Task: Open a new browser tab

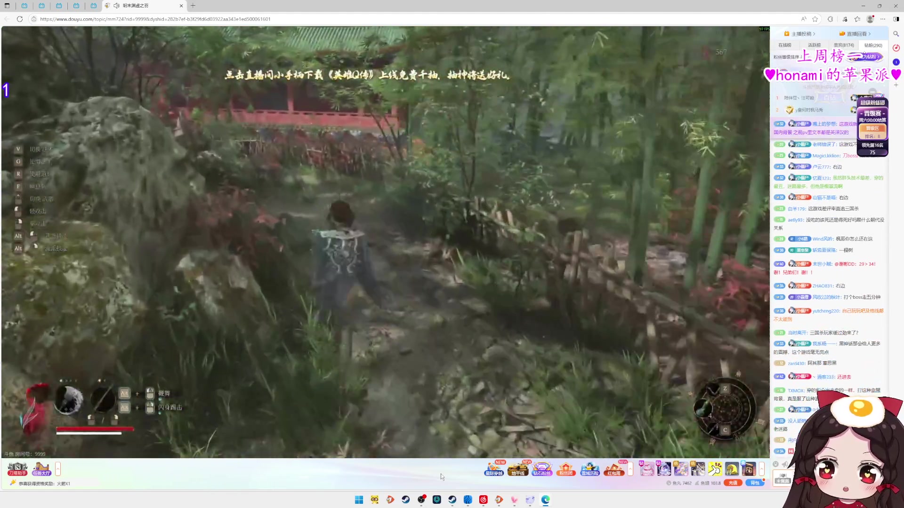Action: click(193, 6)
